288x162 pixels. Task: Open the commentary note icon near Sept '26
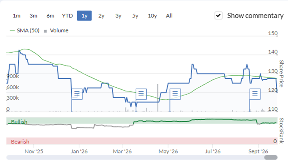click(255, 94)
